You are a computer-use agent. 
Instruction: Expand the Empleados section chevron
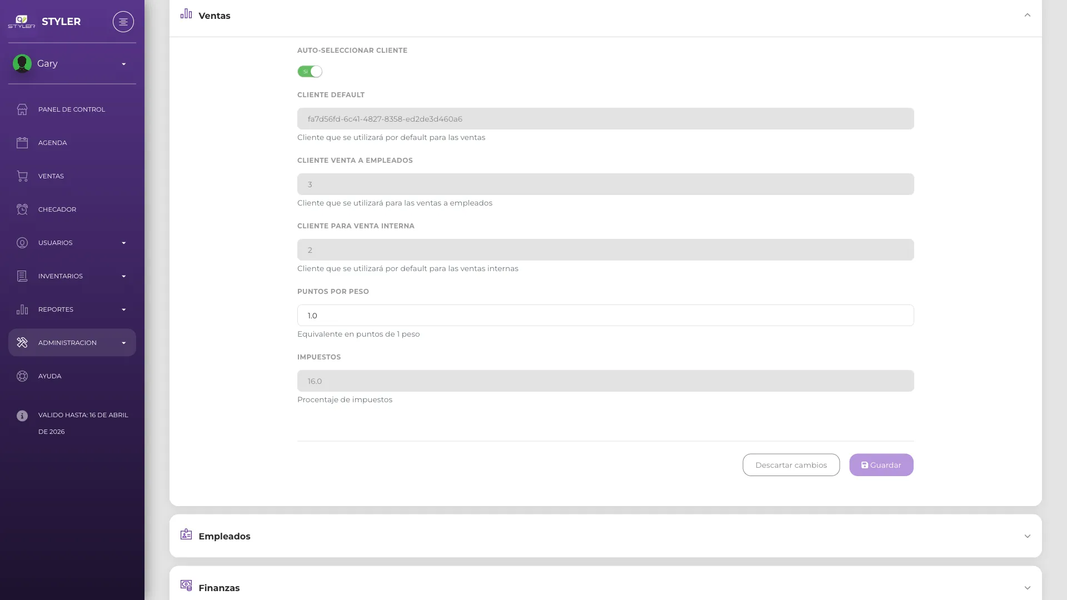point(1028,536)
